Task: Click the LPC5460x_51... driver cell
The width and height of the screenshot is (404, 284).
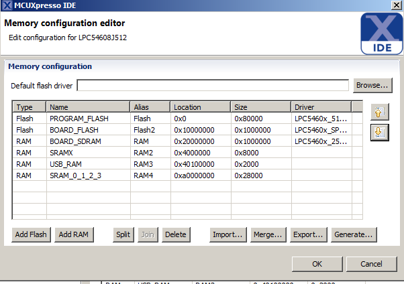Action: point(321,119)
